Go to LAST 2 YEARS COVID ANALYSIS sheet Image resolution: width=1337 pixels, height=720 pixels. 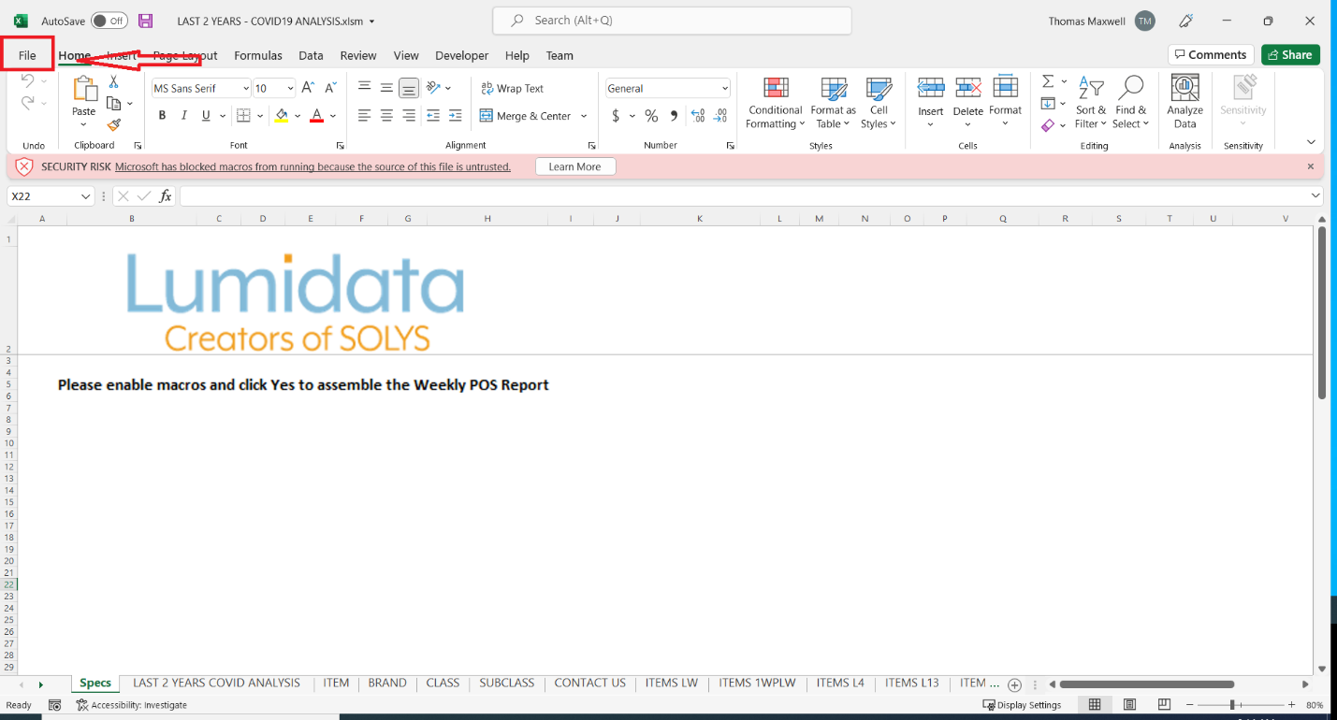216,684
